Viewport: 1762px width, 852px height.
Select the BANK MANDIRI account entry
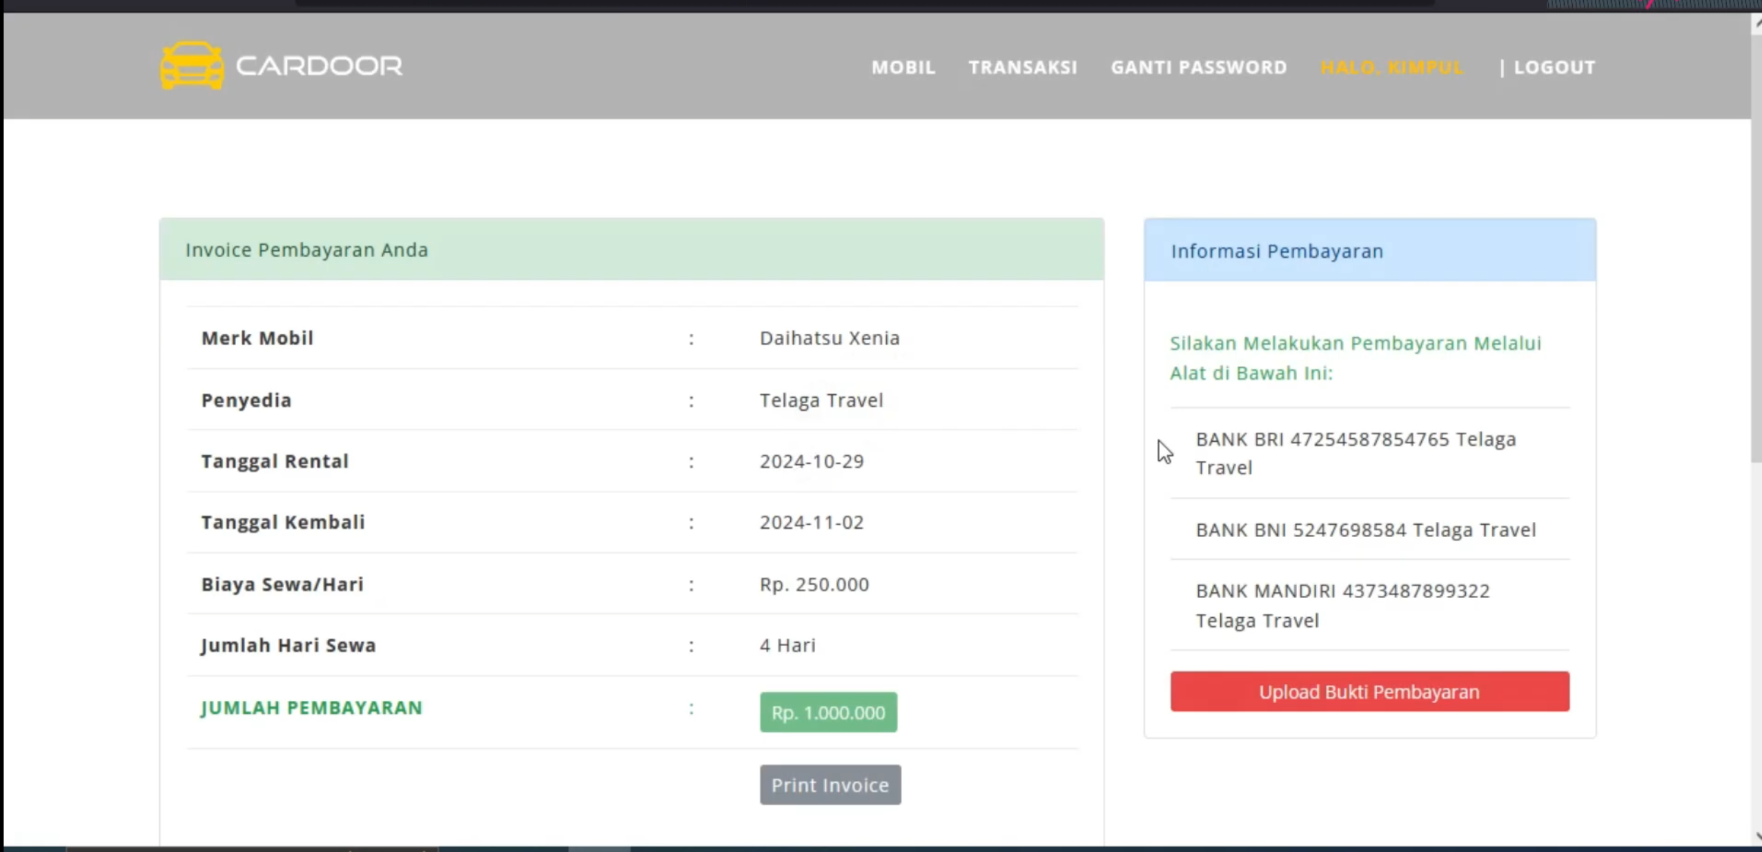[1369, 605]
